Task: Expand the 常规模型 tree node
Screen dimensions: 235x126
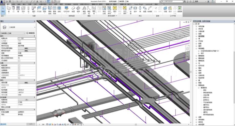Action: [196, 49]
